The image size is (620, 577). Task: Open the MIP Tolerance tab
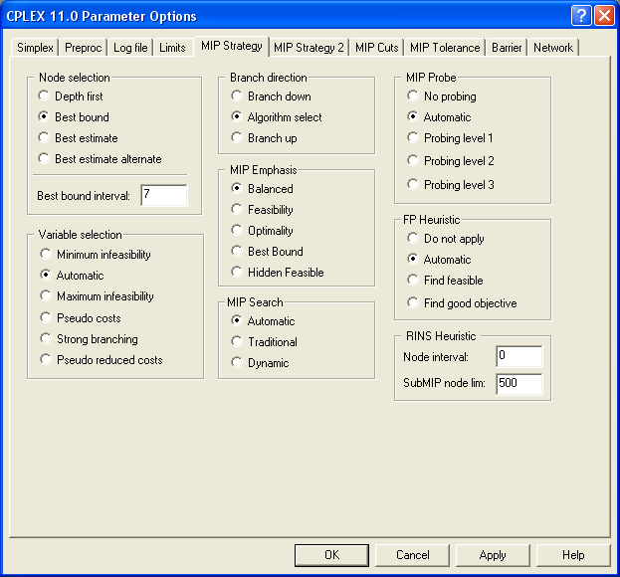(445, 48)
